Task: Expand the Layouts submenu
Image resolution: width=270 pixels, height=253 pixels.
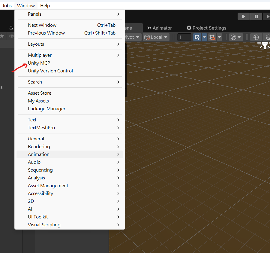Action: click(36, 44)
